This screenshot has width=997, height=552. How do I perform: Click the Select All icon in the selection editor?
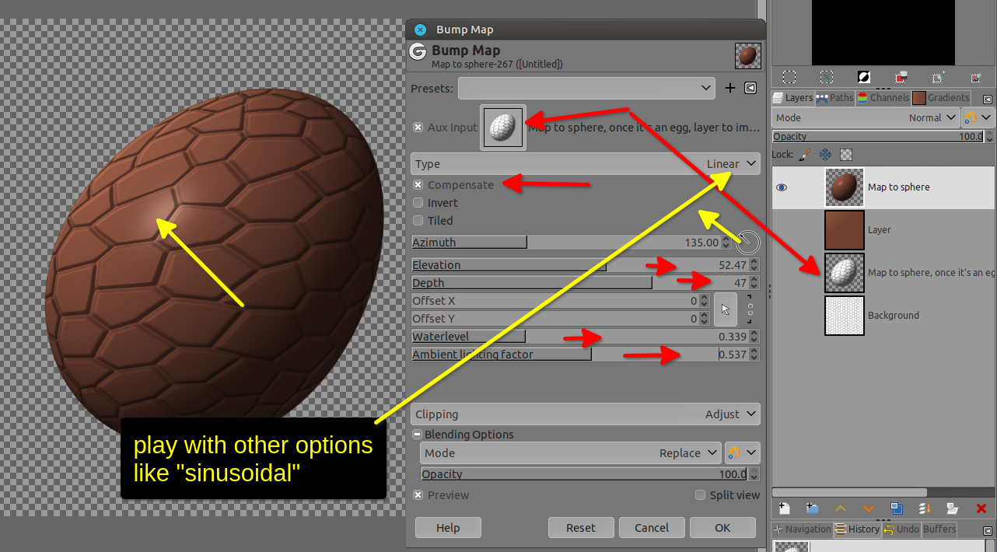789,77
